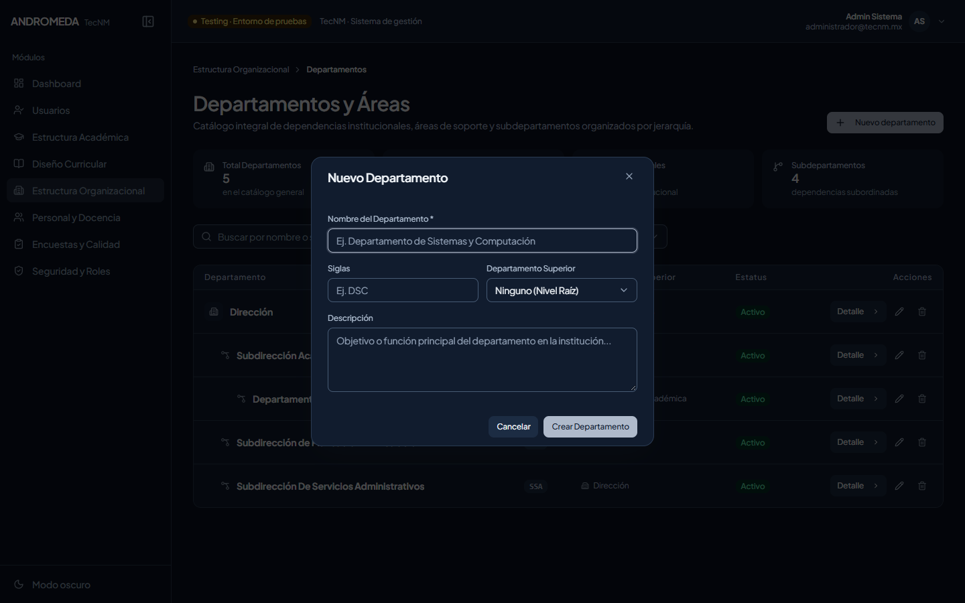Screen dimensions: 965x603
Task: Click the search magnifier icon
Action: [x=206, y=237]
